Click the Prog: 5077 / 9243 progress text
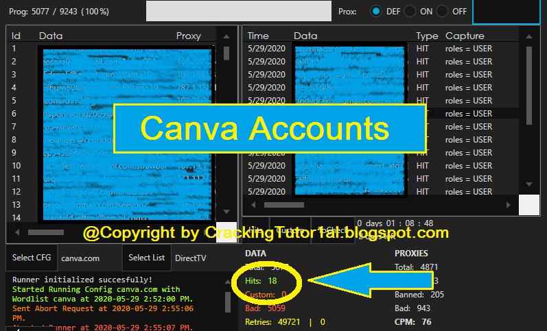 [59, 12]
